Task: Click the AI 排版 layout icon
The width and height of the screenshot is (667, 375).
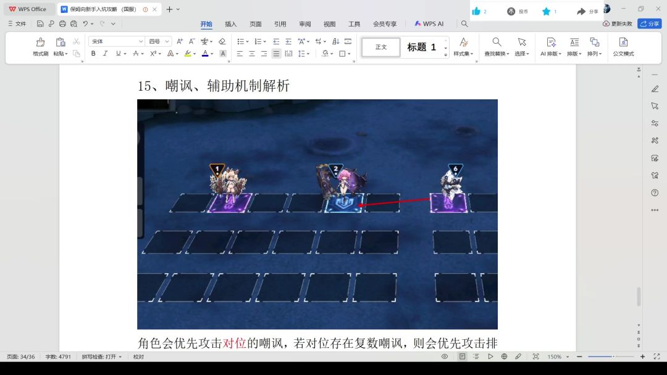Action: 551,43
